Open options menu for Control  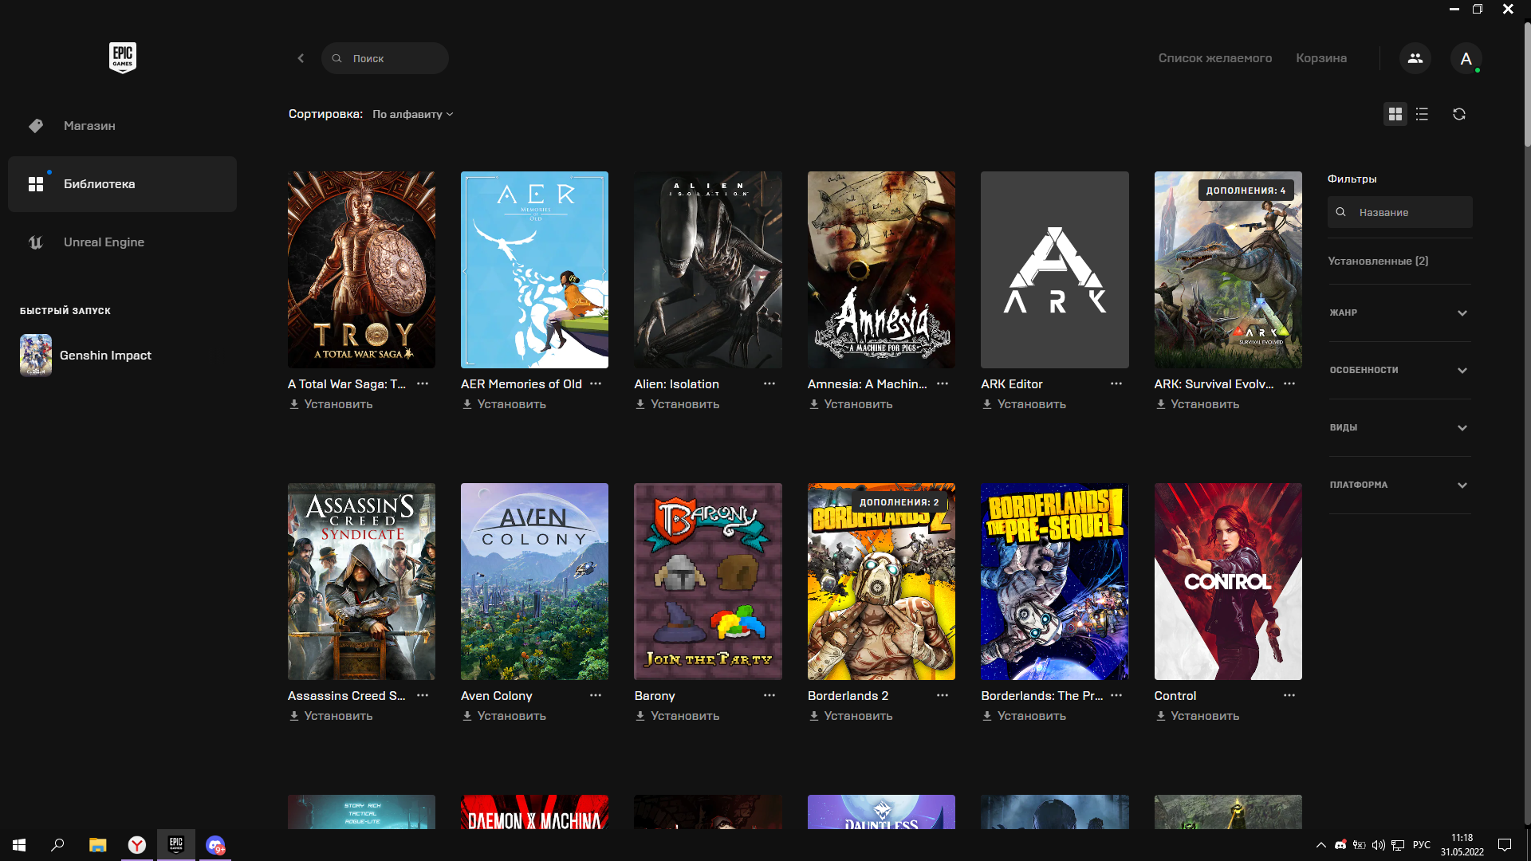(1289, 695)
